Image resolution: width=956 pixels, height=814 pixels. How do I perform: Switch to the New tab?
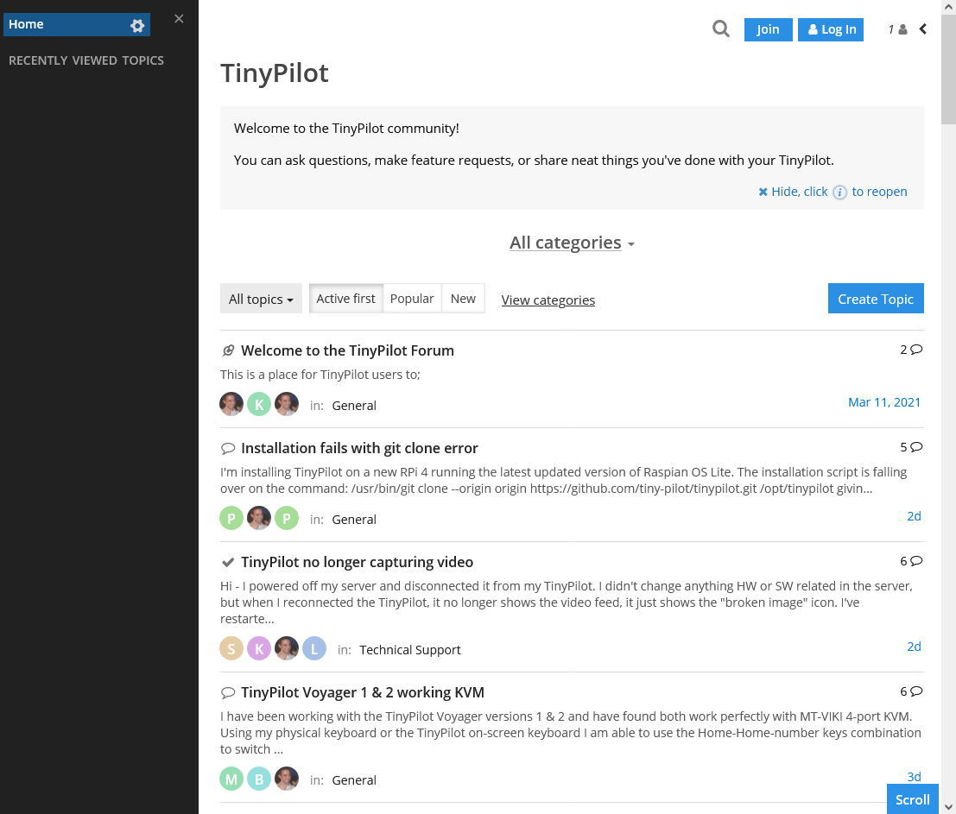coord(463,299)
